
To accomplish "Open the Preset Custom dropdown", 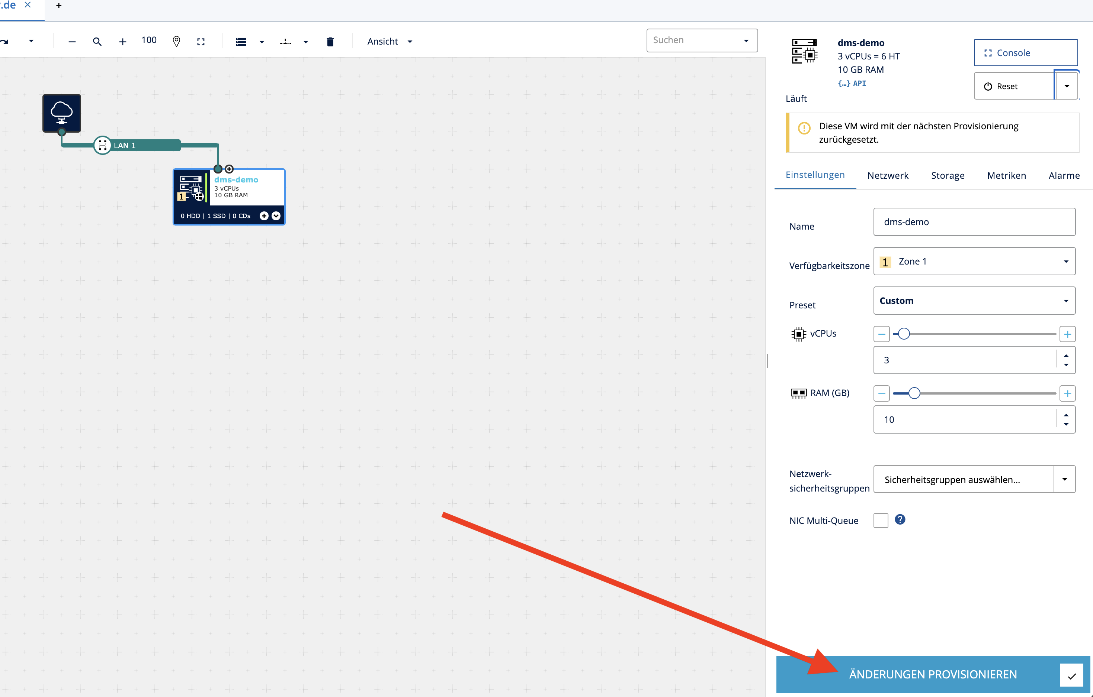I will (974, 301).
